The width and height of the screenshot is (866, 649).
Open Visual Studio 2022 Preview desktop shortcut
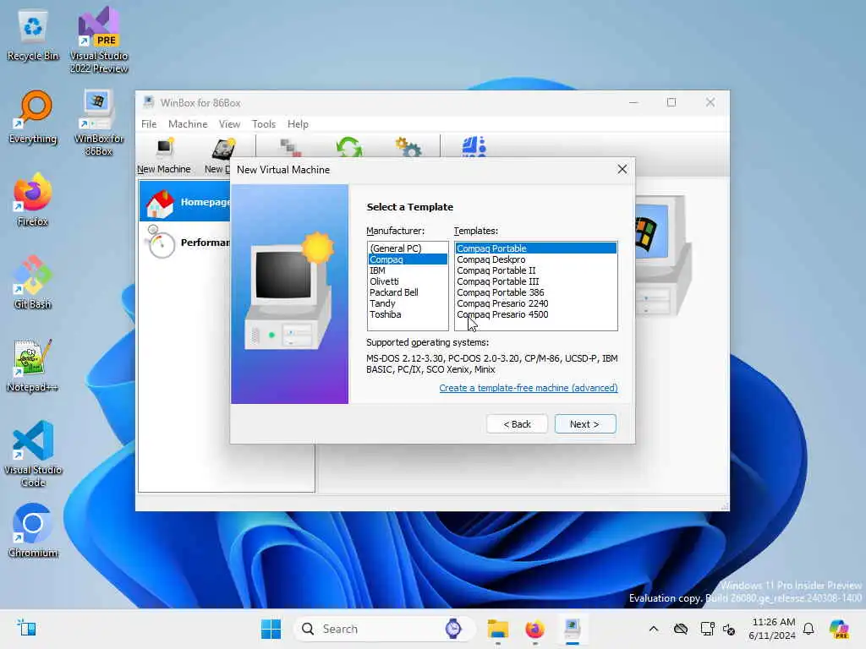pos(99,41)
